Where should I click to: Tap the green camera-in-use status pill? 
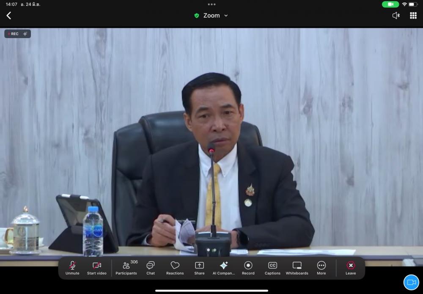click(390, 4)
